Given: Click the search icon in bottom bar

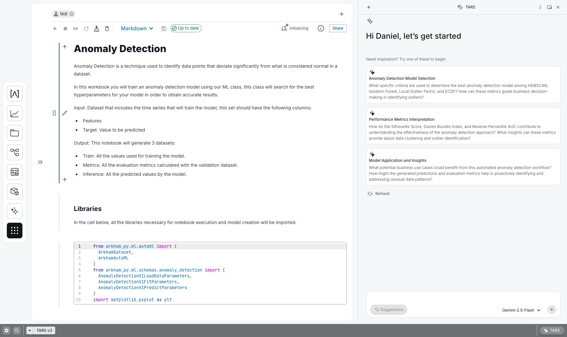Looking at the screenshot, I should [17, 330].
